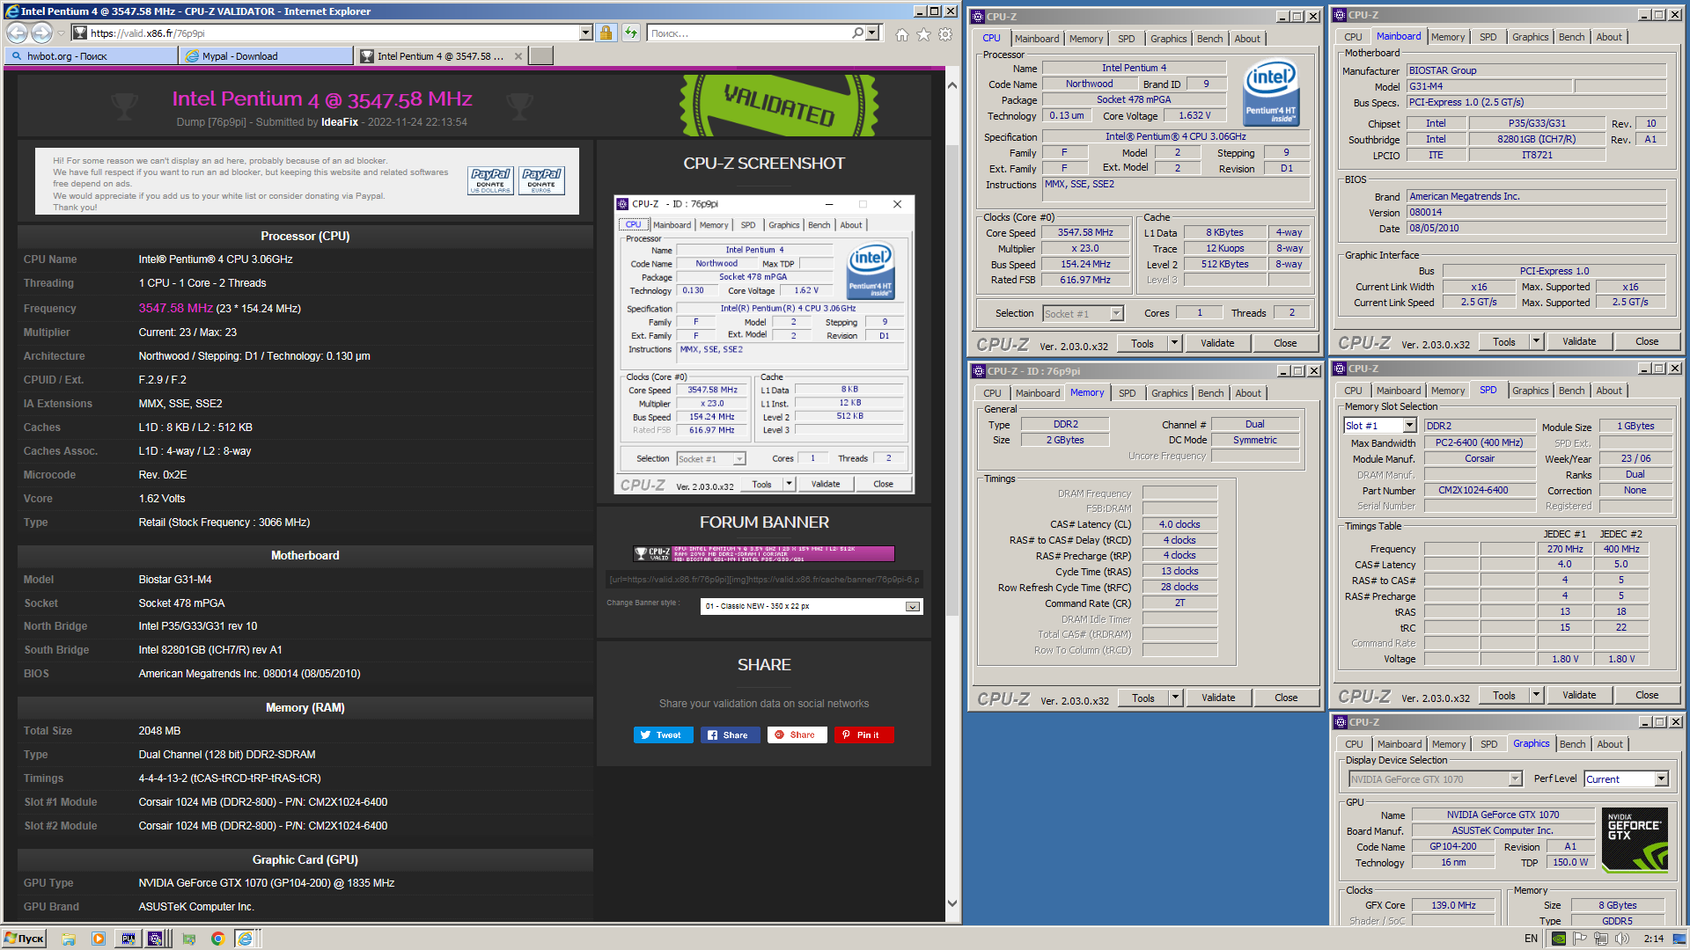
Task: Click the Internet Explorer forward arrow
Action: [x=41, y=33]
